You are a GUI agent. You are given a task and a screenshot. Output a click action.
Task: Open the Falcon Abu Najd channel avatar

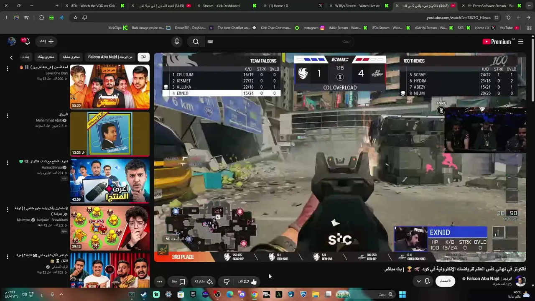coord(520,281)
